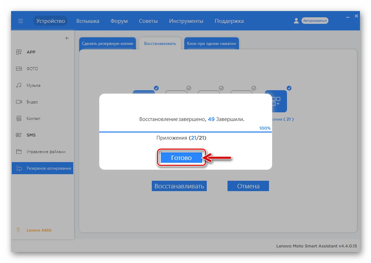
Task: Click the user profile icon
Action: point(296,21)
